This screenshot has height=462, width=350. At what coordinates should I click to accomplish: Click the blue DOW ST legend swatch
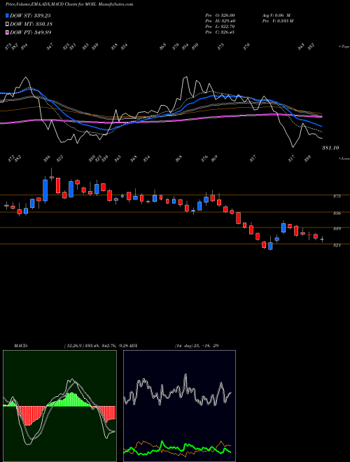pyautogui.click(x=7, y=15)
